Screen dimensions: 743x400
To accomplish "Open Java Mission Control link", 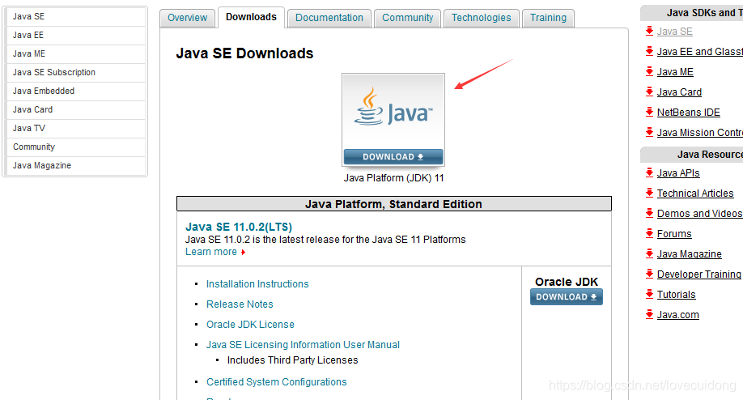I will pyautogui.click(x=700, y=133).
